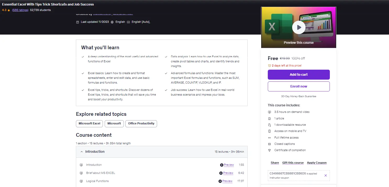Click the infinity icon beside Full lifetime access
Image resolution: width=389 pixels, height=187 pixels.
click(269, 137)
